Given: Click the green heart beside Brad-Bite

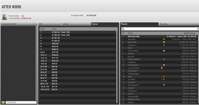Looking at the screenshot, I should tap(164, 39).
